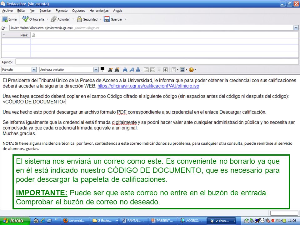The width and height of the screenshot is (300, 225).
Task: Switch to the PRESENT... PowerPoint taskbar button
Action: [x=163, y=221]
